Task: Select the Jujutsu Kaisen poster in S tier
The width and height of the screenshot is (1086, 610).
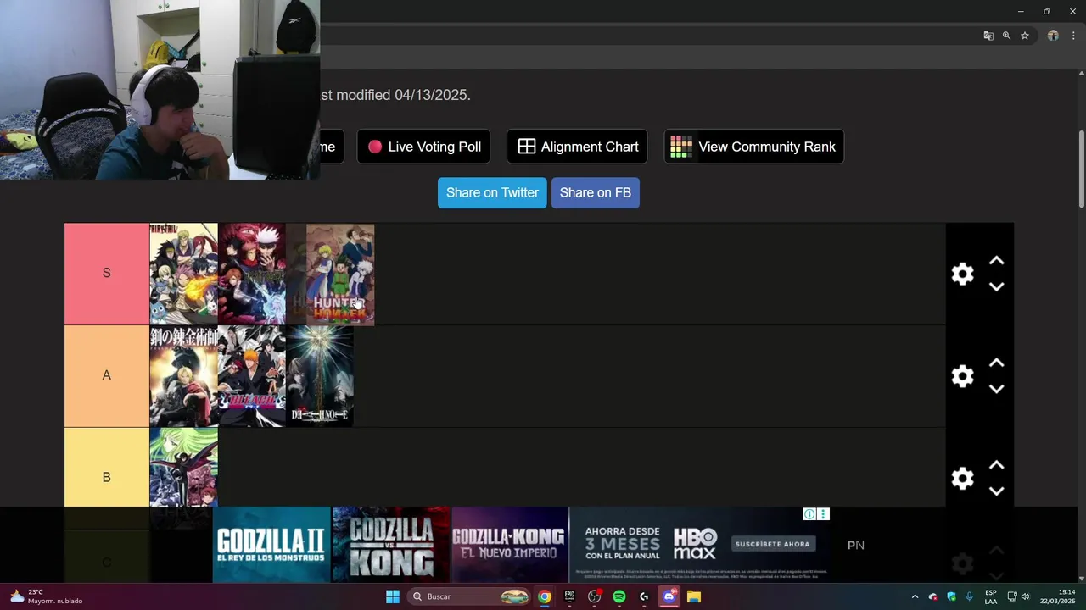Action: click(252, 274)
